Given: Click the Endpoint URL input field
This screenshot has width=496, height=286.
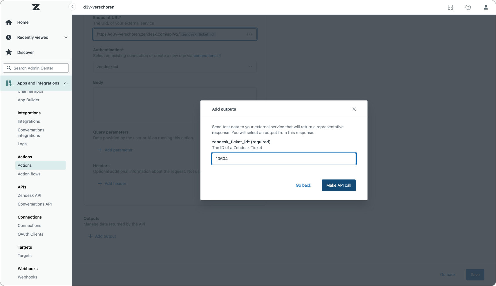Looking at the screenshot, I should click(x=175, y=34).
